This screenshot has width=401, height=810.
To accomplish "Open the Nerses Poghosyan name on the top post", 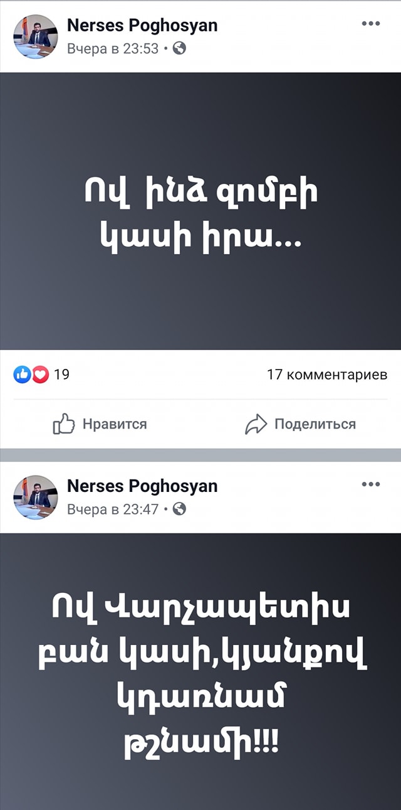I will (x=142, y=25).
